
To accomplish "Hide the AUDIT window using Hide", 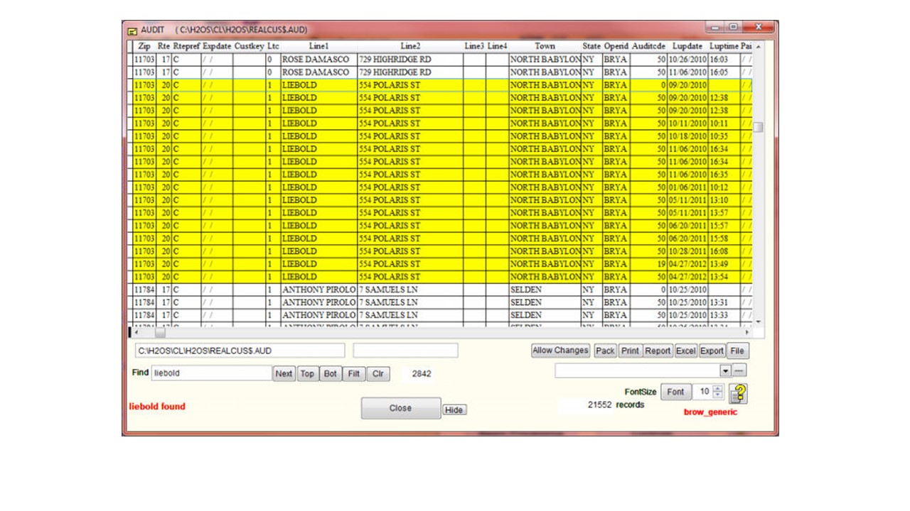I will [x=454, y=410].
